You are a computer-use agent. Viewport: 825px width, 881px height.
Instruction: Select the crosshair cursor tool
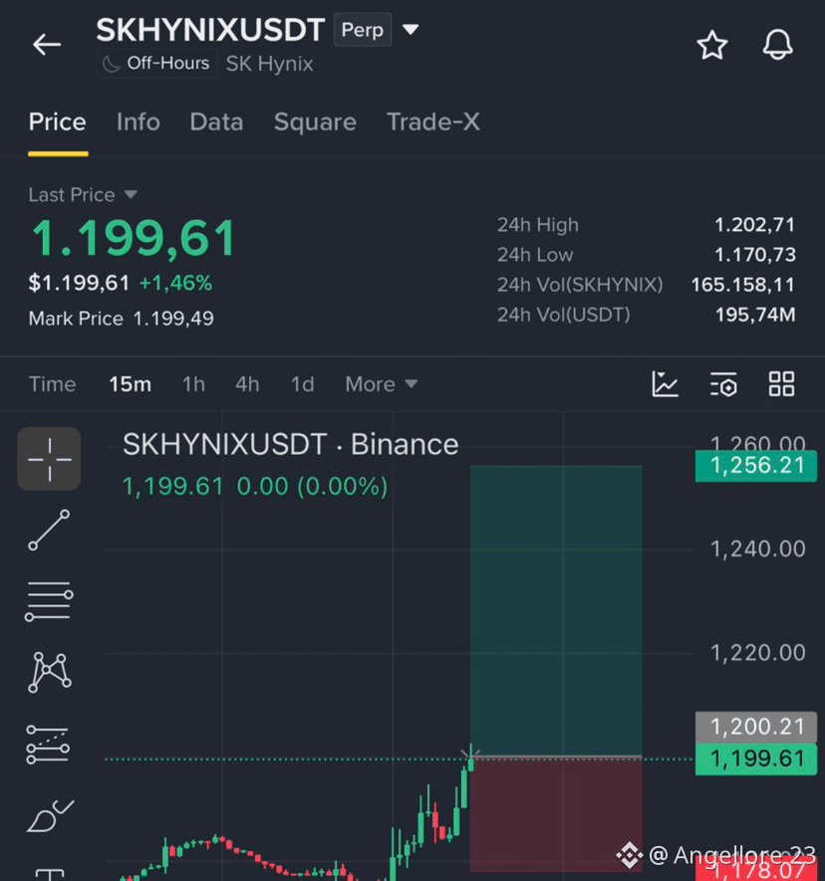[49, 459]
